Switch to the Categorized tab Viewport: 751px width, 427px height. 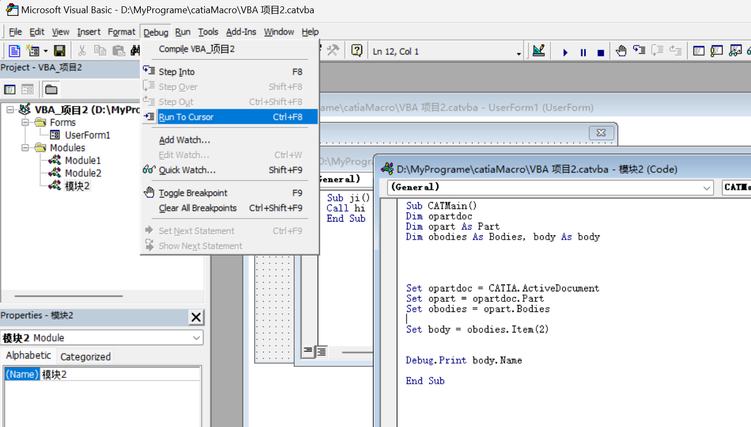point(85,357)
